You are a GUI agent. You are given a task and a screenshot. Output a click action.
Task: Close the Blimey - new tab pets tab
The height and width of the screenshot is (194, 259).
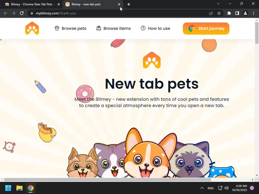[x=119, y=5]
